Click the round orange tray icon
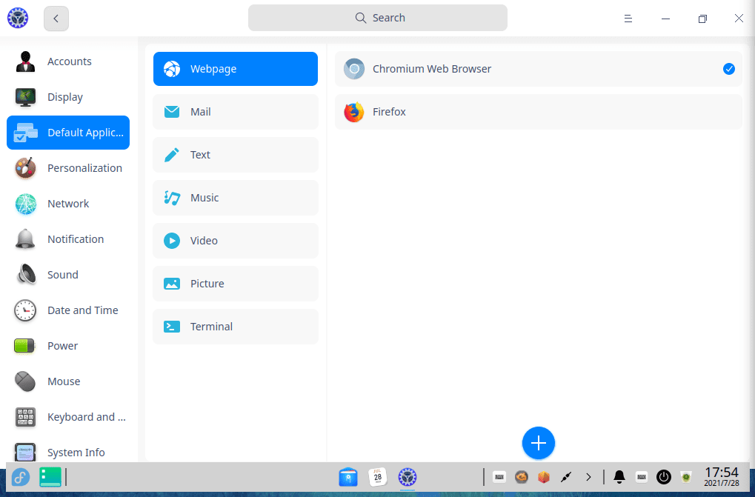 tap(522, 477)
